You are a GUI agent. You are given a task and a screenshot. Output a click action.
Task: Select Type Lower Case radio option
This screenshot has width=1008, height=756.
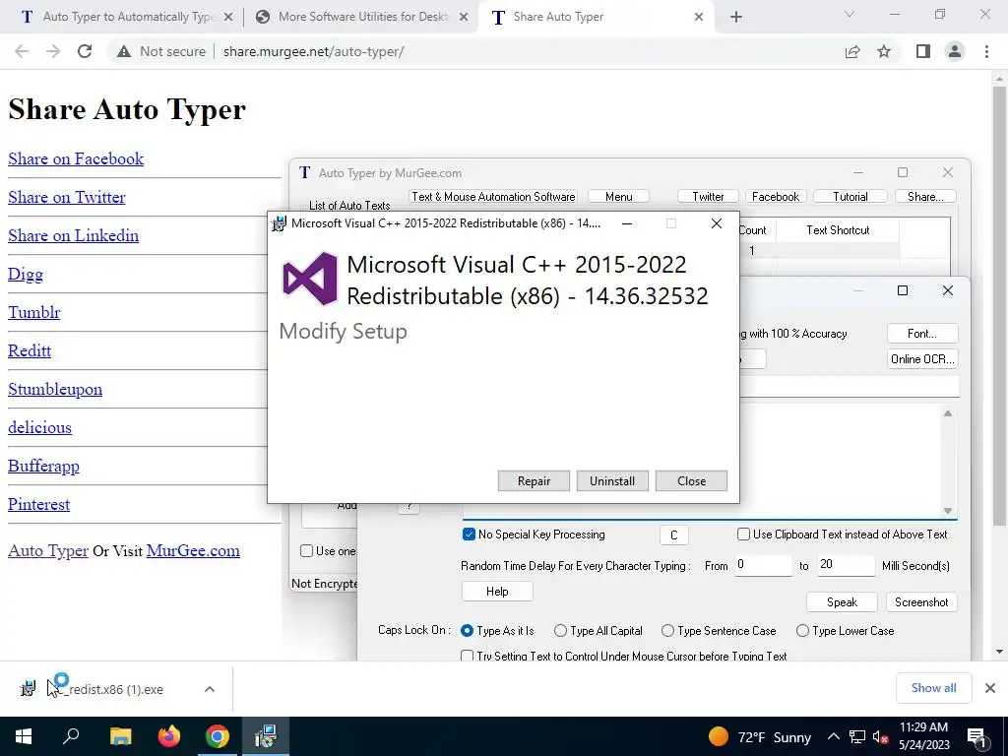click(x=802, y=631)
